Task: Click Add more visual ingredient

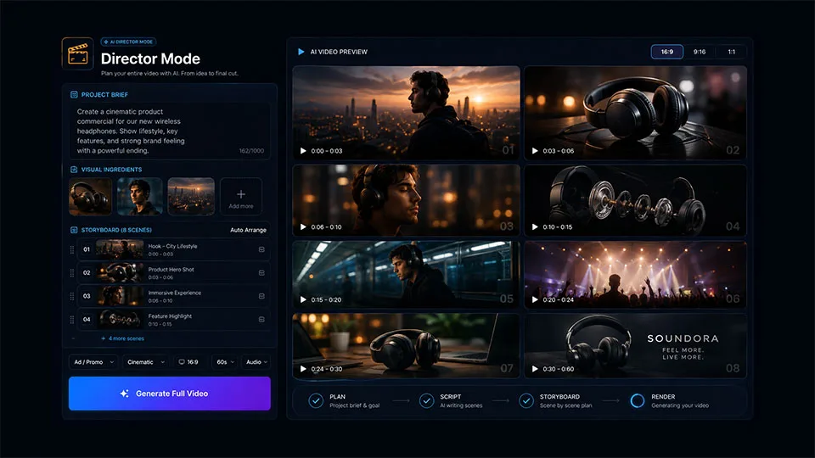Action: [x=241, y=196]
